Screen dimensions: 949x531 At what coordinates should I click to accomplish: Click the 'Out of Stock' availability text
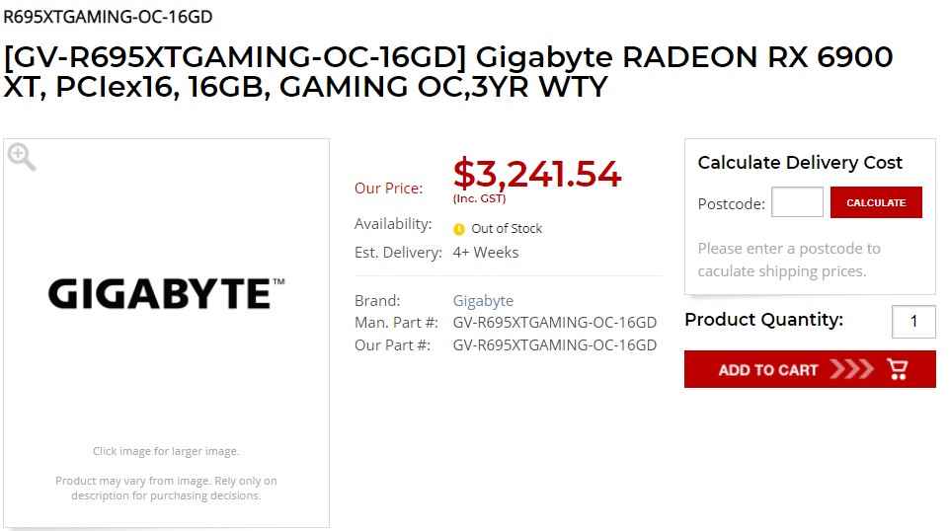(507, 229)
